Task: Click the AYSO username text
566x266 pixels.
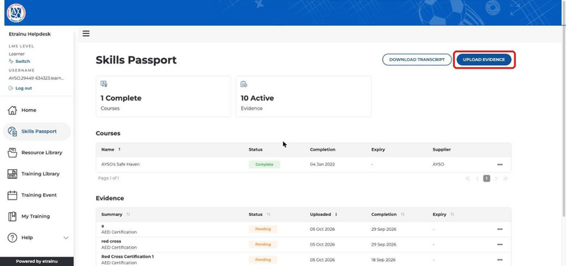Action: point(36,78)
